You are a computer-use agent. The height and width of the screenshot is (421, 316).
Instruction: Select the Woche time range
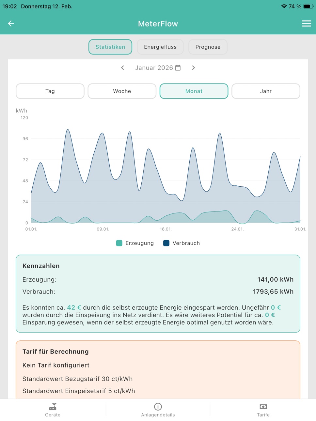[122, 91]
